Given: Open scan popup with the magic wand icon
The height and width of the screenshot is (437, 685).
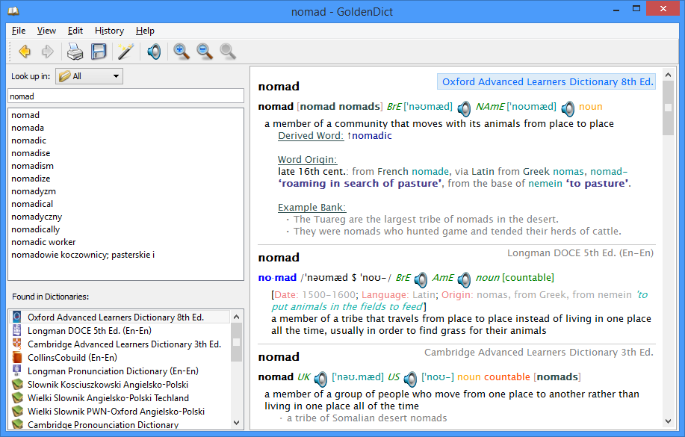Looking at the screenshot, I should pyautogui.click(x=125, y=52).
